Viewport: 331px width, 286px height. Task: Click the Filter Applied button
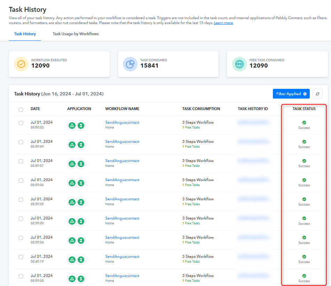click(291, 94)
